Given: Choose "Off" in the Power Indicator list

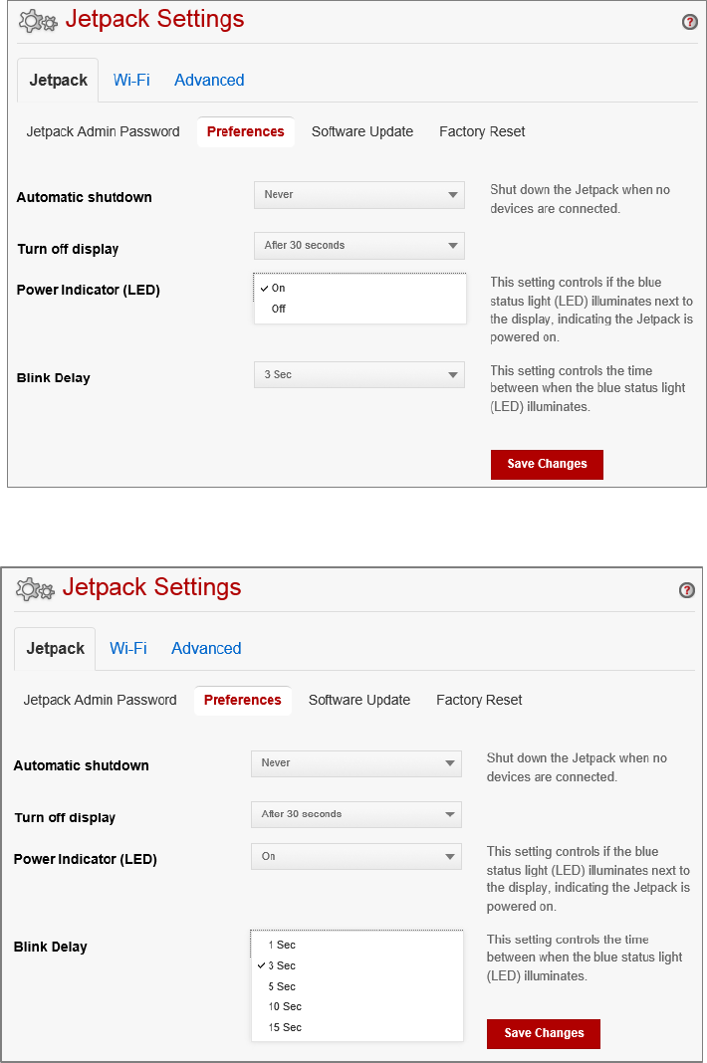Looking at the screenshot, I should click(x=279, y=309).
